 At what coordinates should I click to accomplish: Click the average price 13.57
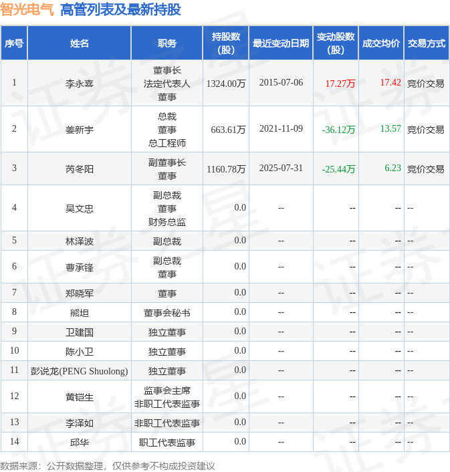tap(390, 128)
